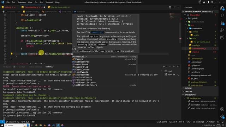Open the File menu

[8, 2]
